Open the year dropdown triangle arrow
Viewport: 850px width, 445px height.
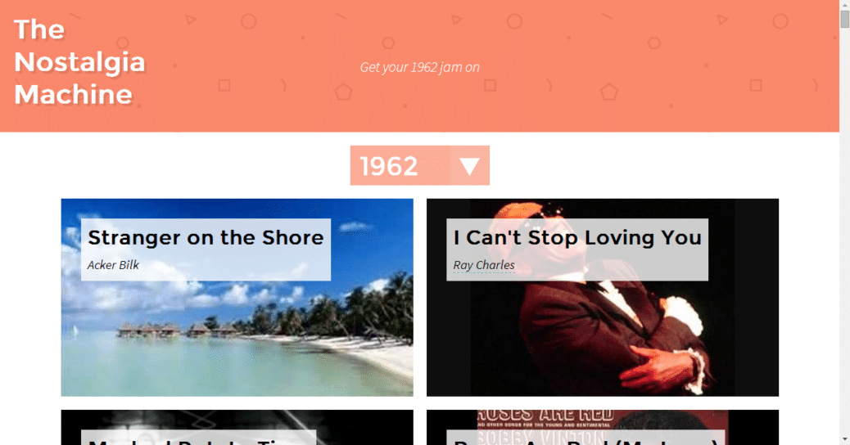point(469,166)
